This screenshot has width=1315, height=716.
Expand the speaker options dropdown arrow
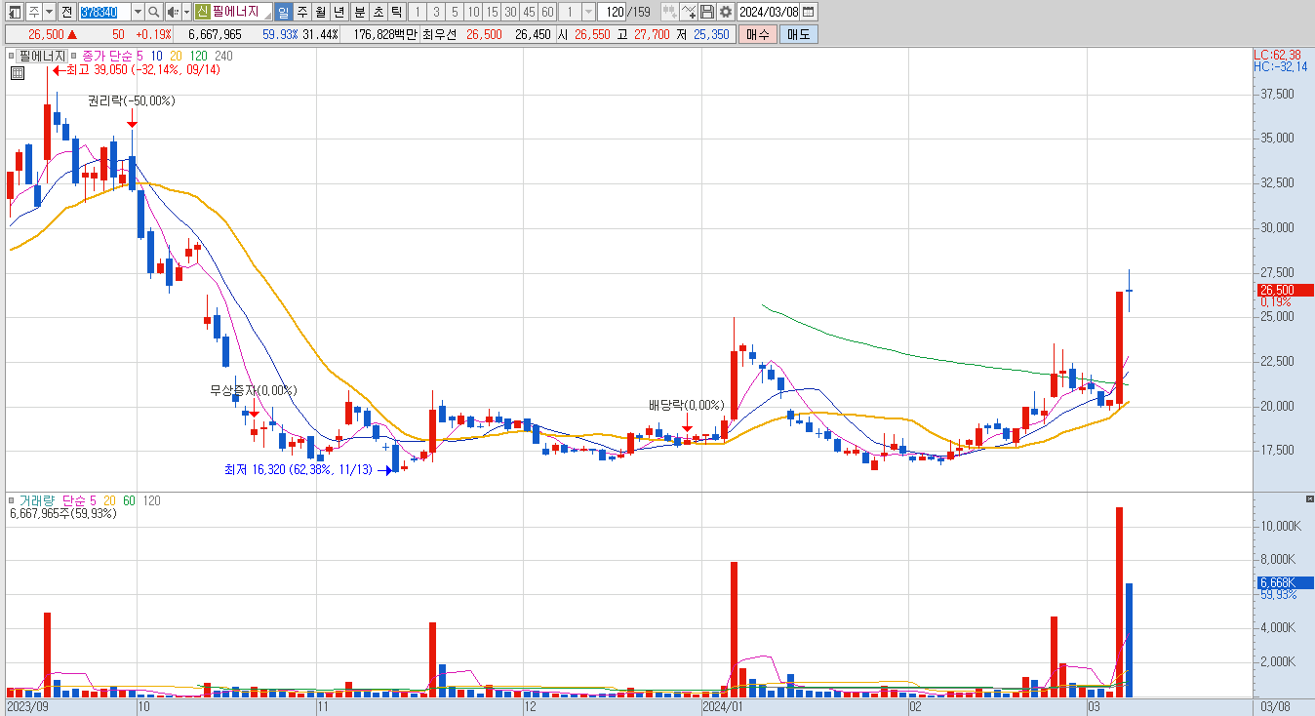185,12
